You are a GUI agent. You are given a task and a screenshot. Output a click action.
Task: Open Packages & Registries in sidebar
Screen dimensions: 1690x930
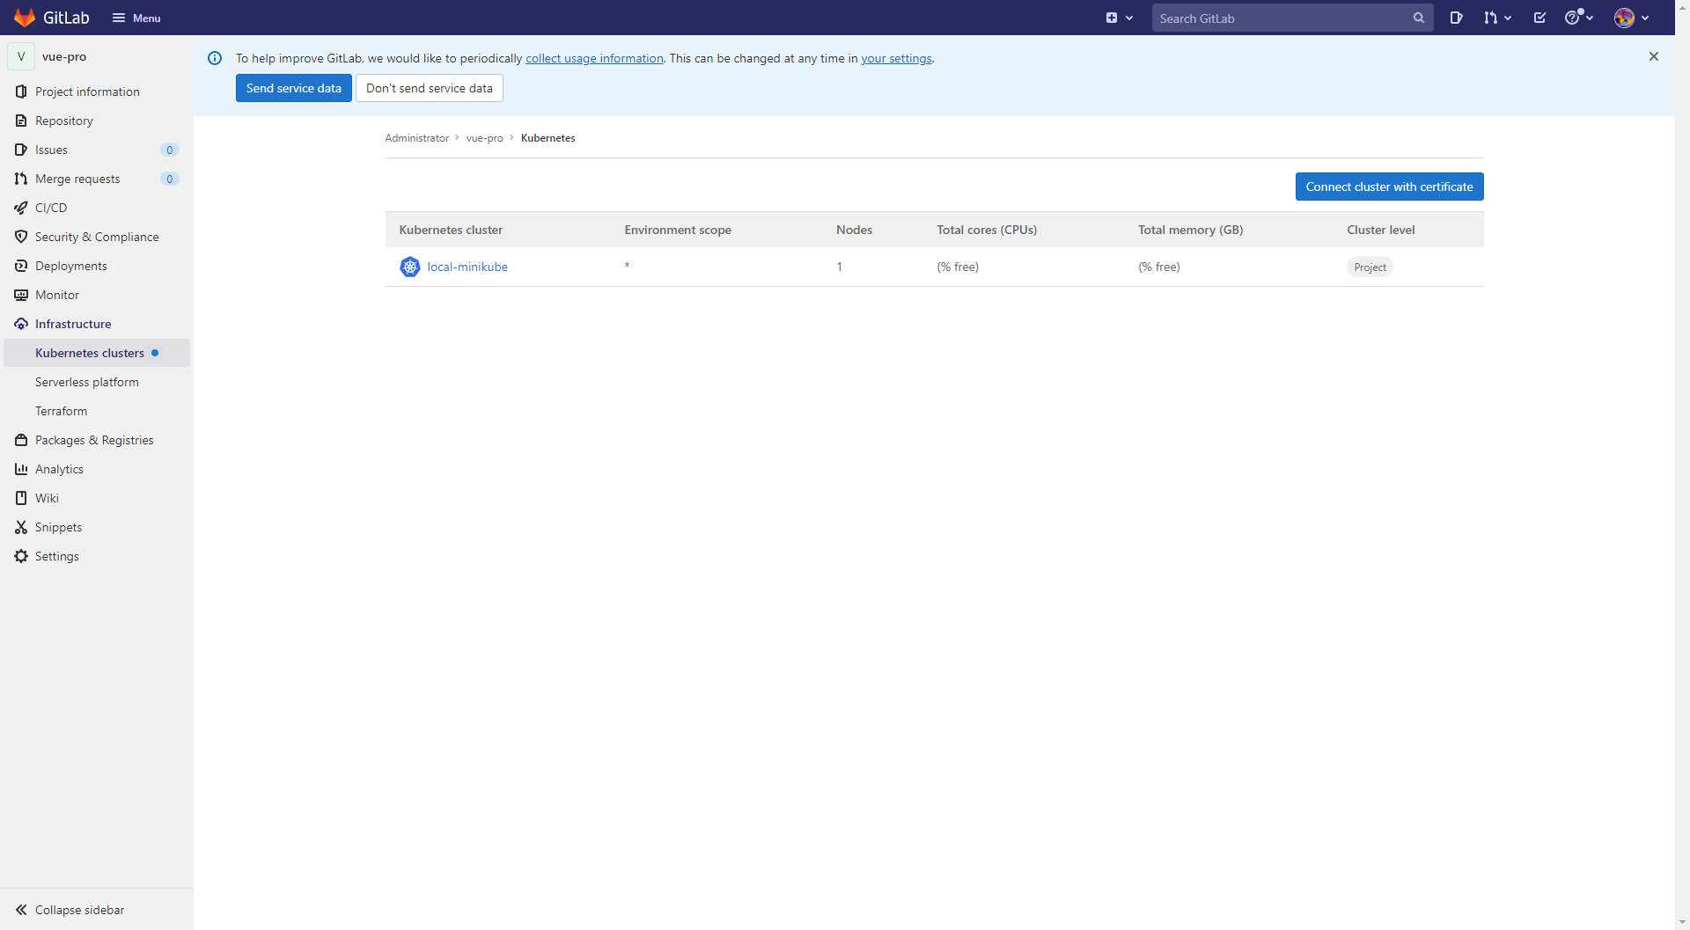[97, 440]
